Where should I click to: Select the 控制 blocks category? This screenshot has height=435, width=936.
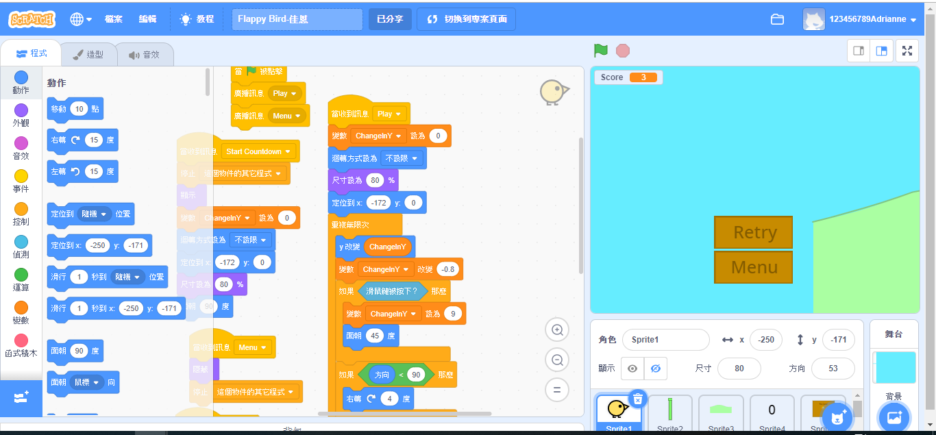point(21,214)
